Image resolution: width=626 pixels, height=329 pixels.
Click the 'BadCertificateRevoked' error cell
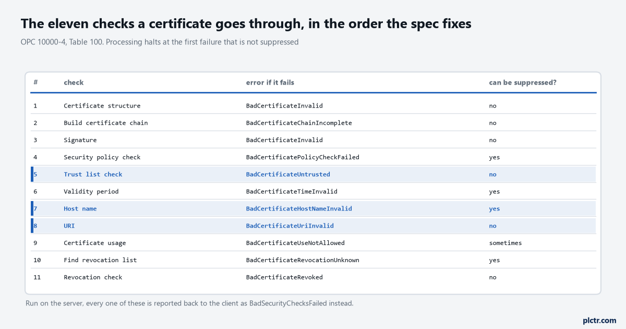(284, 277)
